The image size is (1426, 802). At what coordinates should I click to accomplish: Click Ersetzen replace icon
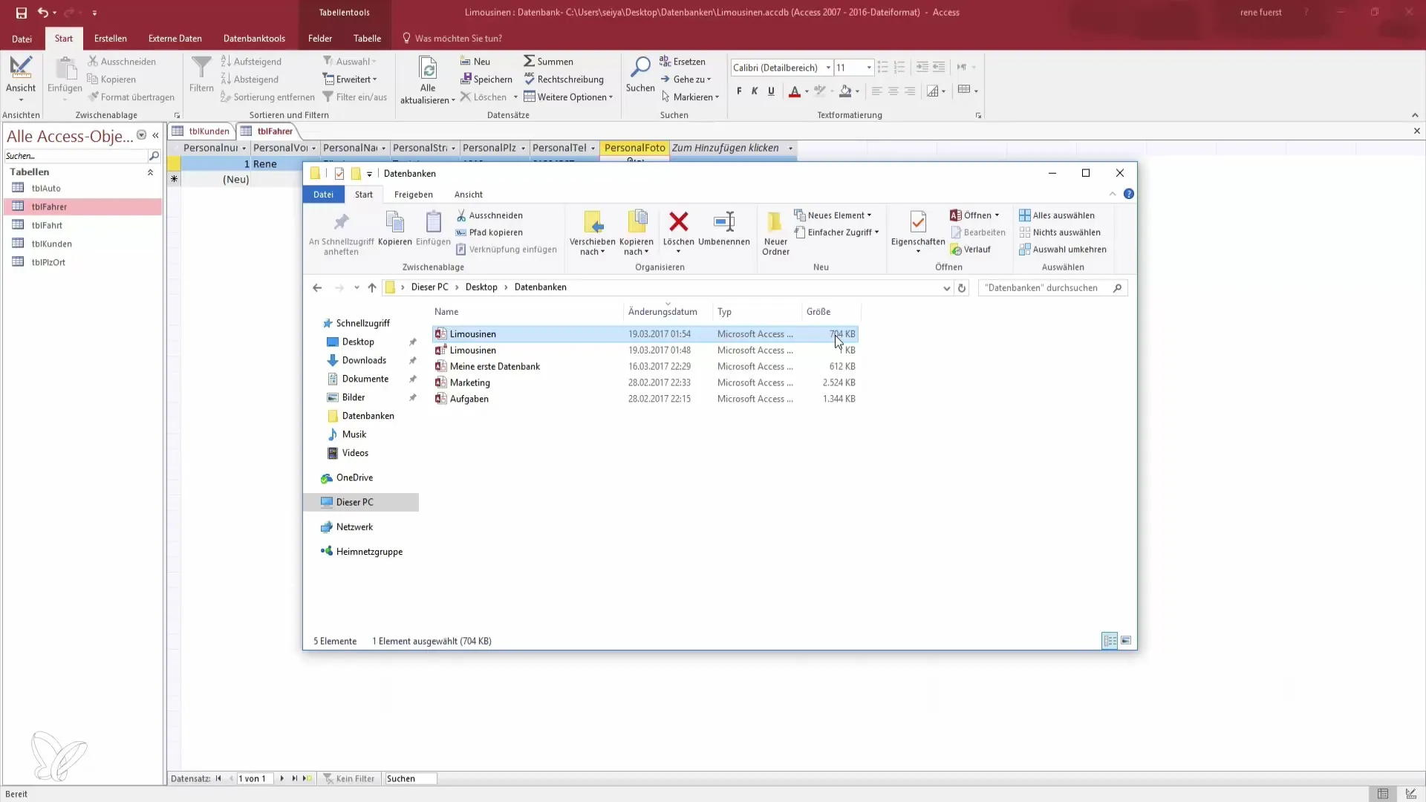665,61
